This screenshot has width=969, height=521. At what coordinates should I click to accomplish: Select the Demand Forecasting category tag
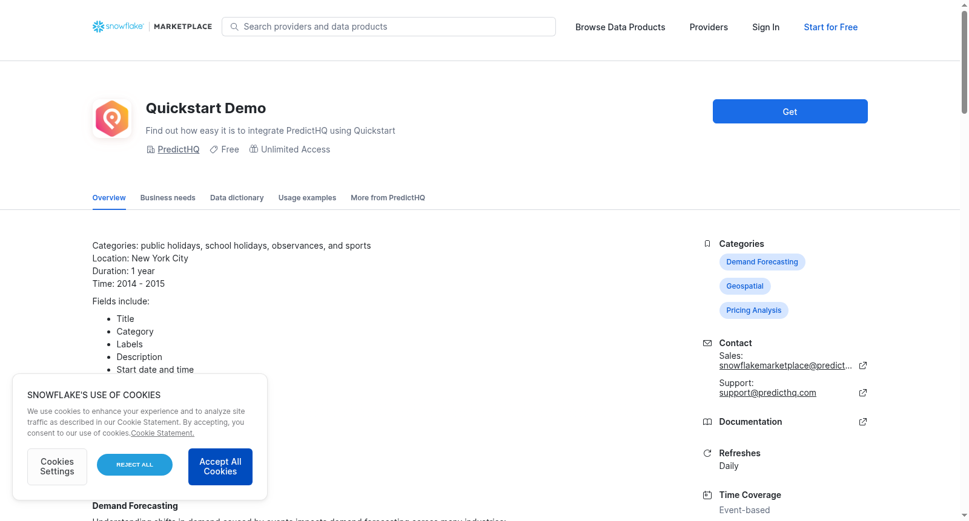pos(762,262)
